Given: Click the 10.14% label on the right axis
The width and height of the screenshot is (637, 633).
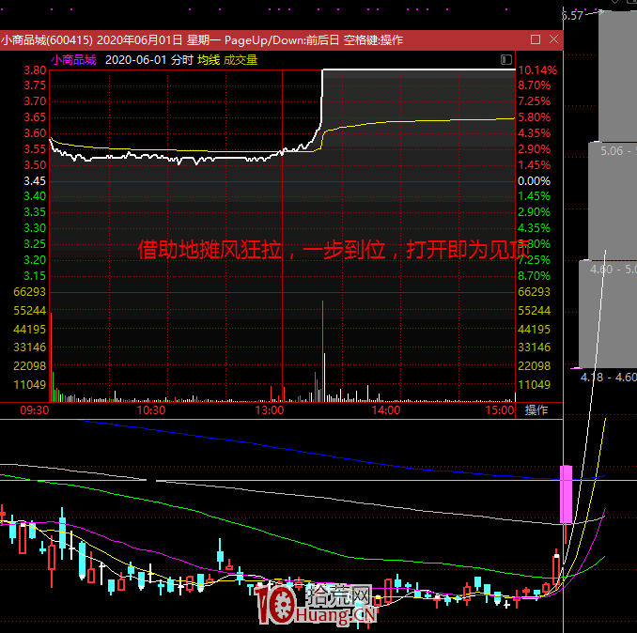Looking at the screenshot, I should click(x=537, y=70).
